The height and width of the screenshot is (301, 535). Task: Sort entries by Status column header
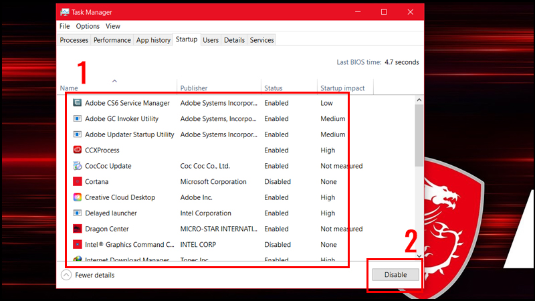[274, 88]
